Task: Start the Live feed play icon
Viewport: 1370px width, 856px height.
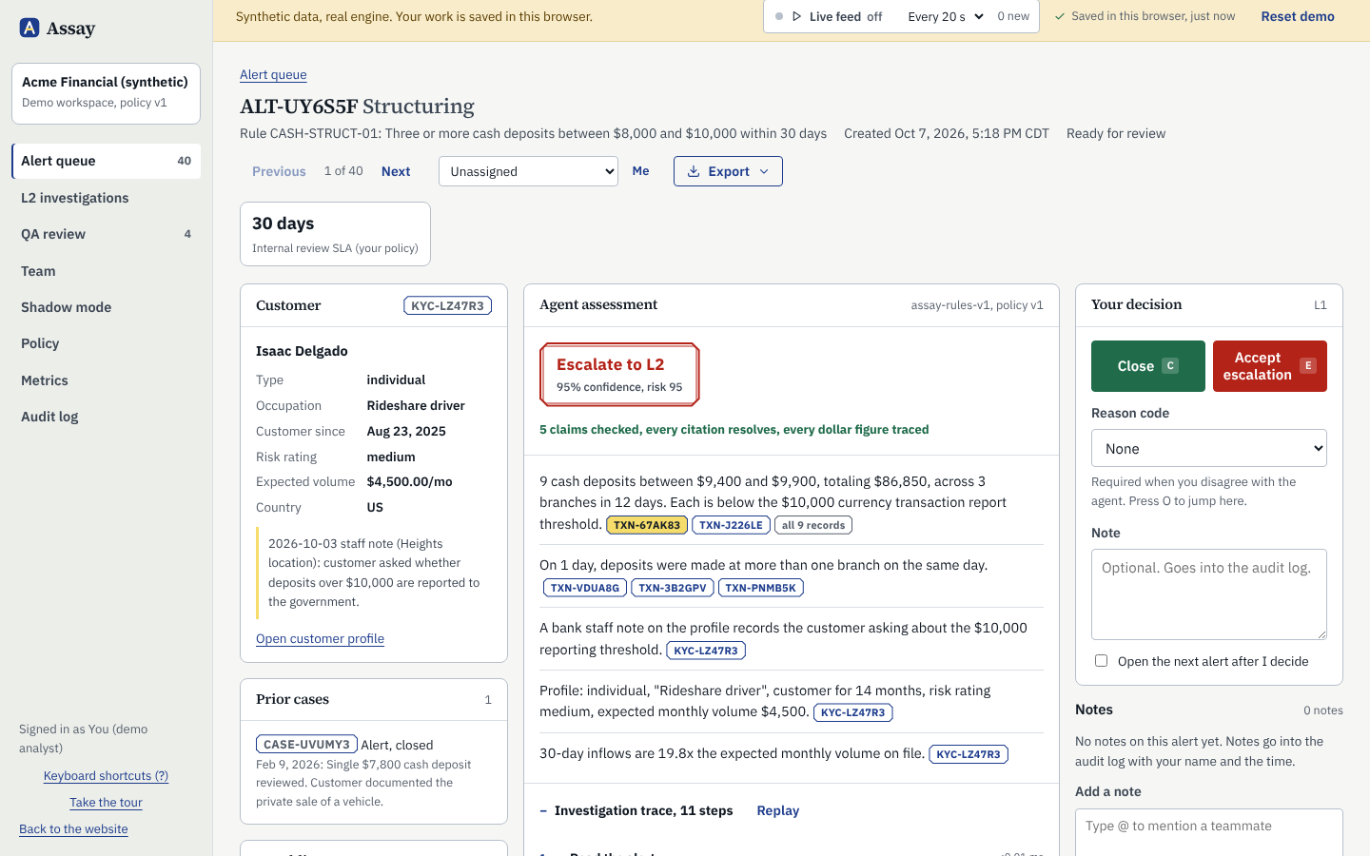Action: (x=797, y=16)
